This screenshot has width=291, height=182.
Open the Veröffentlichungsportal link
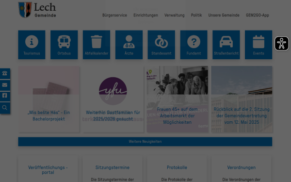(48, 170)
